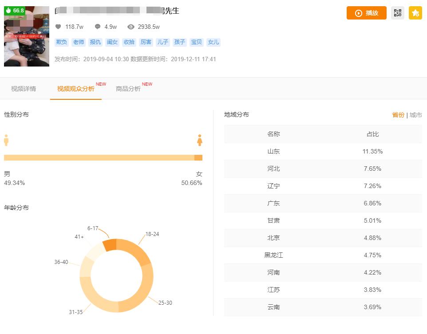This screenshot has height=334, width=427.
Task: Click the female figure icon above the gender bar
Action: (x=200, y=140)
